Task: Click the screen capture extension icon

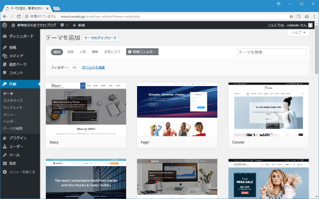Action: tap(299, 16)
